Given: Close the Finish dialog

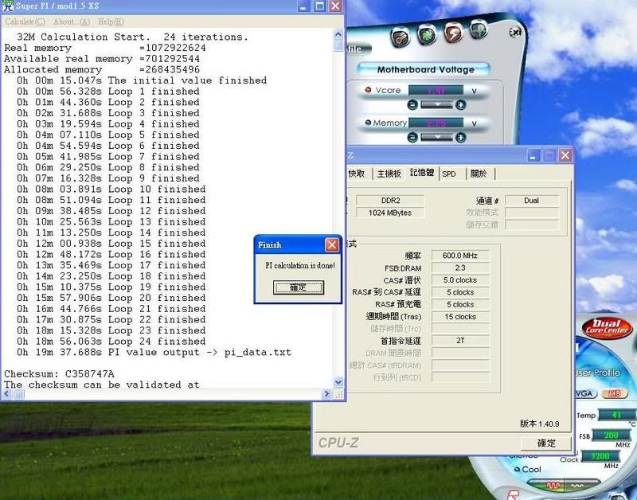Looking at the screenshot, I should pos(332,244).
